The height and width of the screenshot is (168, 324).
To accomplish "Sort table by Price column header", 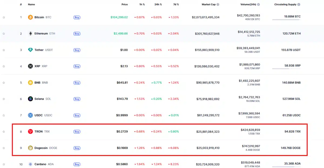I will coord(124,5).
